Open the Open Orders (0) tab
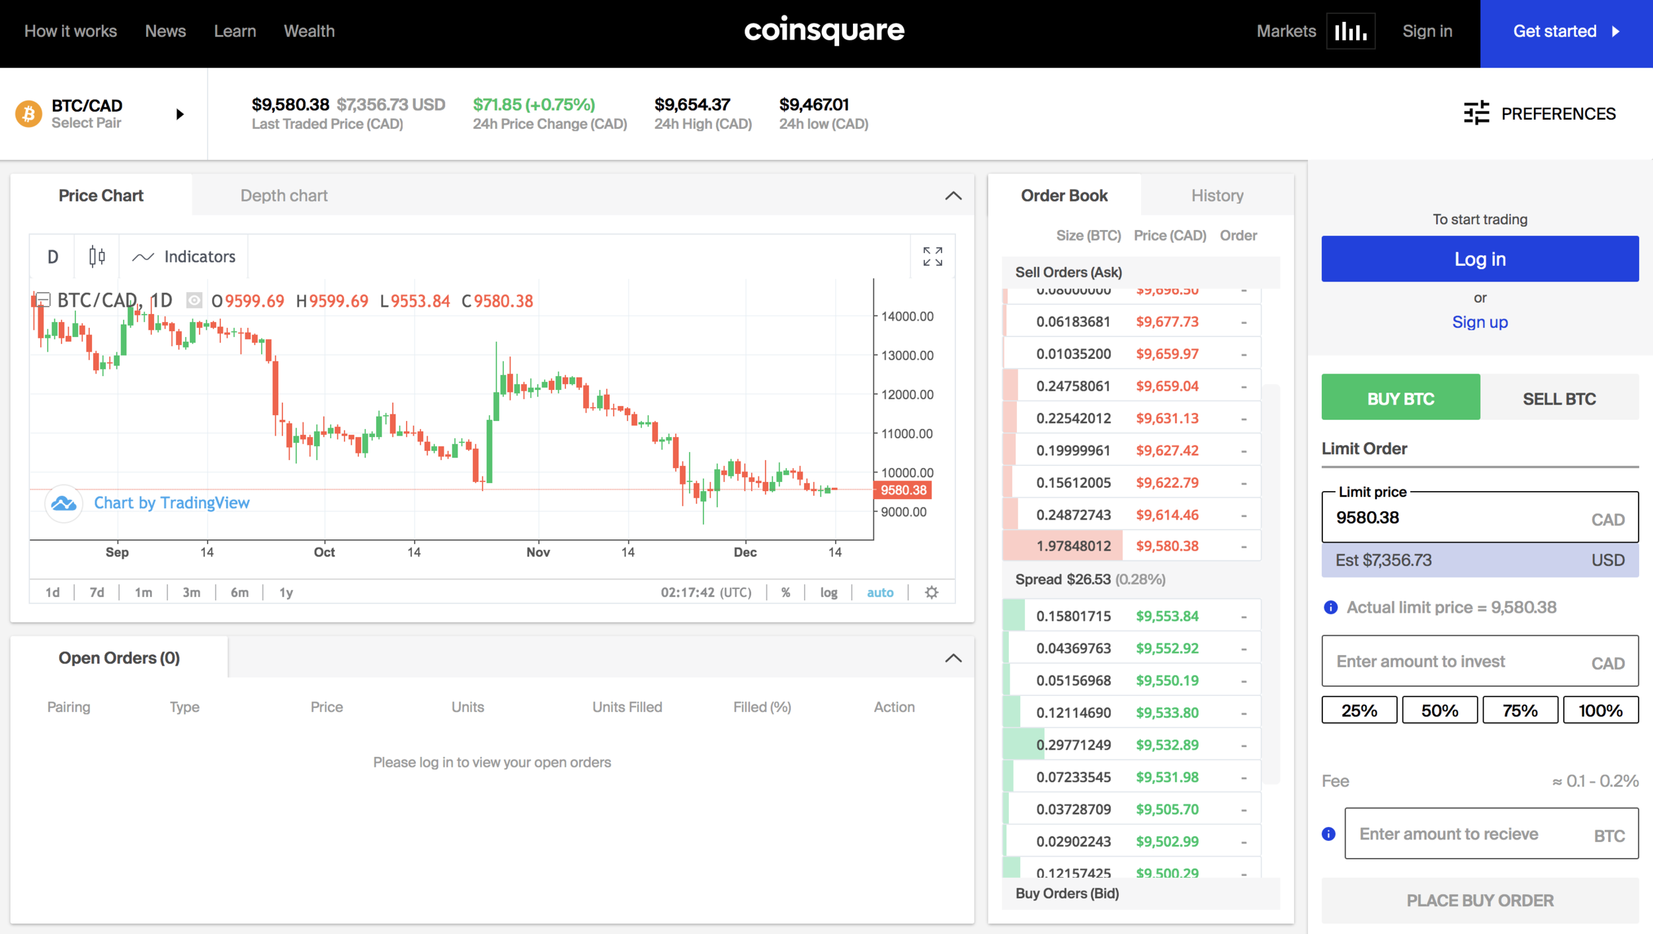This screenshot has height=934, width=1653. click(119, 658)
